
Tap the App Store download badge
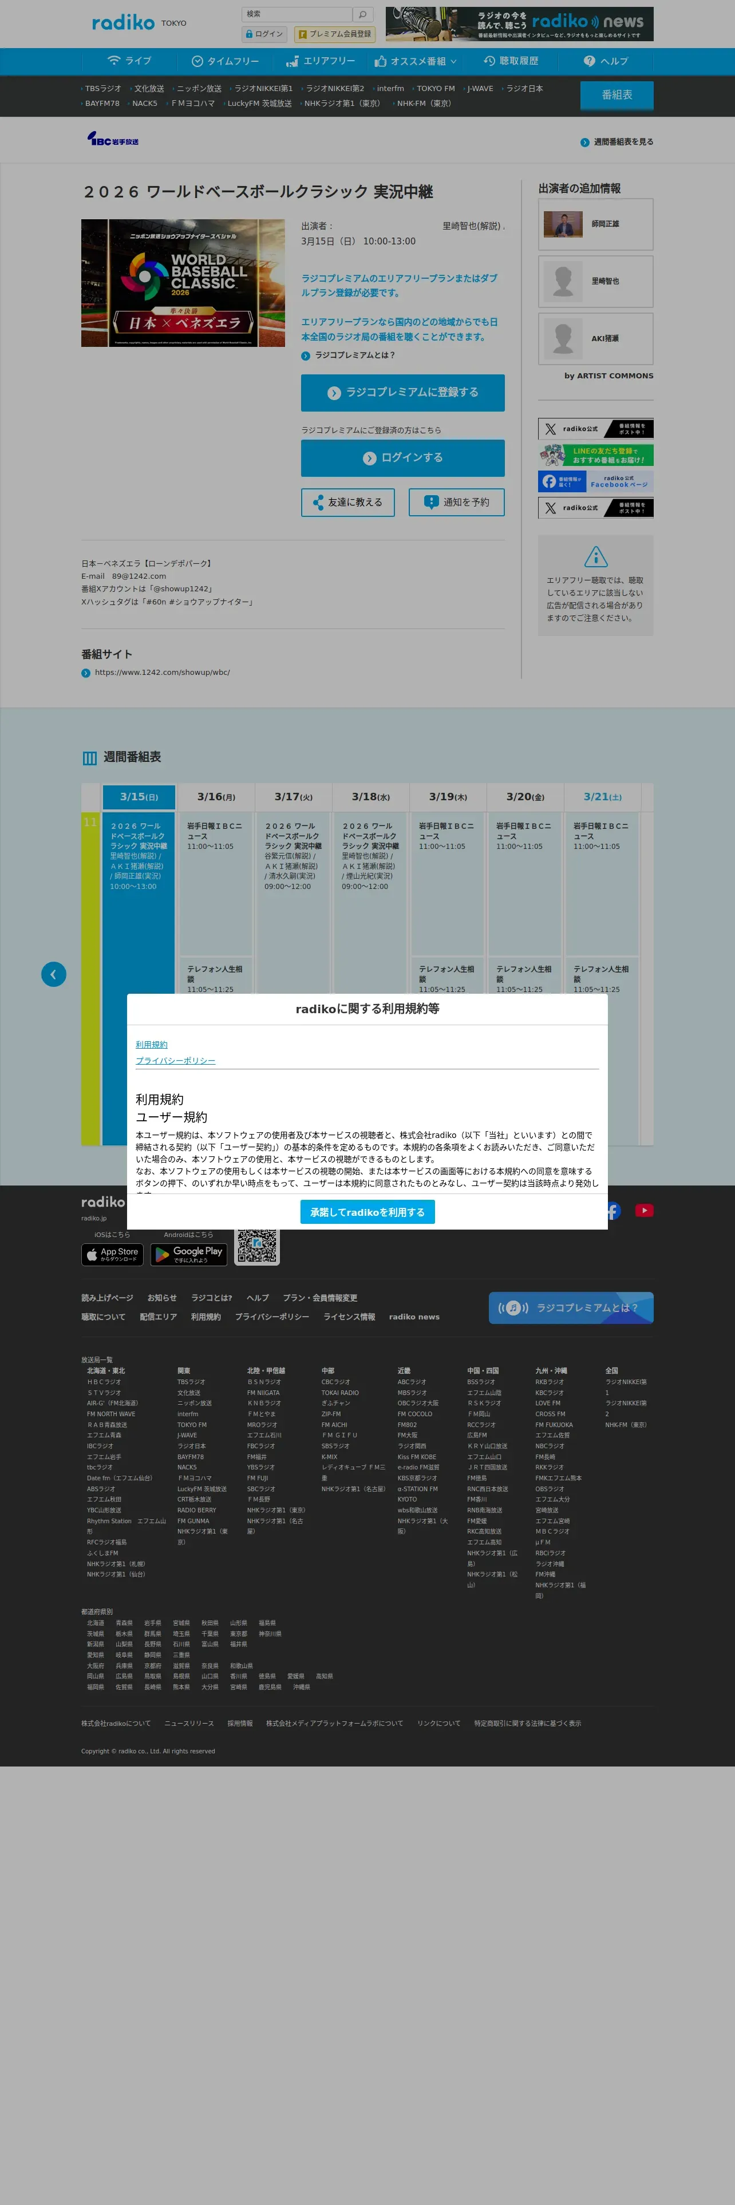[x=112, y=1254]
